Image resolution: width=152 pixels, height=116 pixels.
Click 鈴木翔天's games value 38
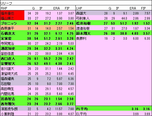[x=113, y=34]
